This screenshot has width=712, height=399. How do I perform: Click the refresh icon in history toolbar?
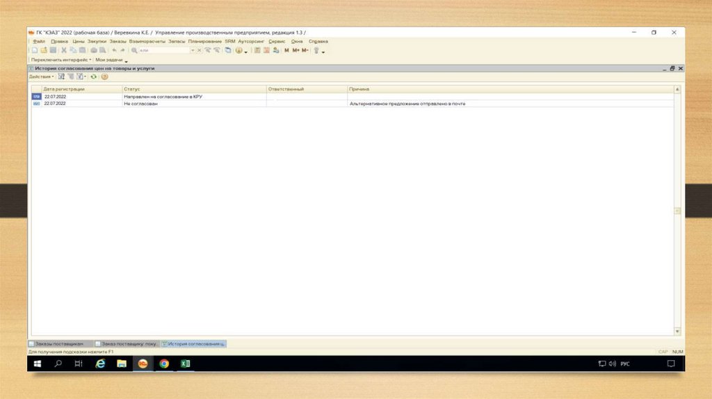[93, 76]
